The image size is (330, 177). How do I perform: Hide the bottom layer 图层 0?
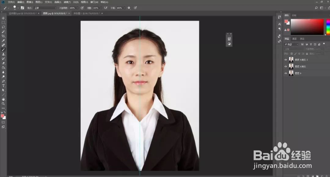click(x=286, y=73)
